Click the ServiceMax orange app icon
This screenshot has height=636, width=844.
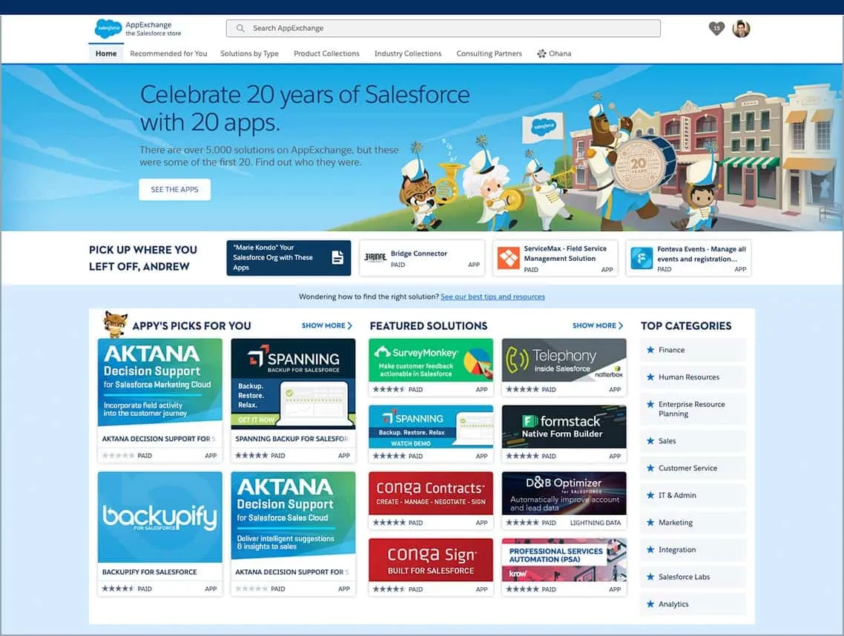tap(509, 258)
